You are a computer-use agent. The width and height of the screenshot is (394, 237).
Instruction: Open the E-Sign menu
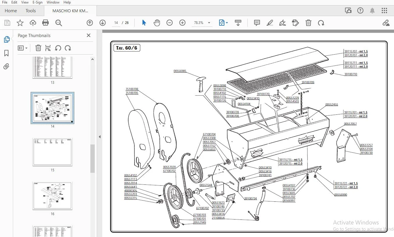pyautogui.click(x=37, y=2)
